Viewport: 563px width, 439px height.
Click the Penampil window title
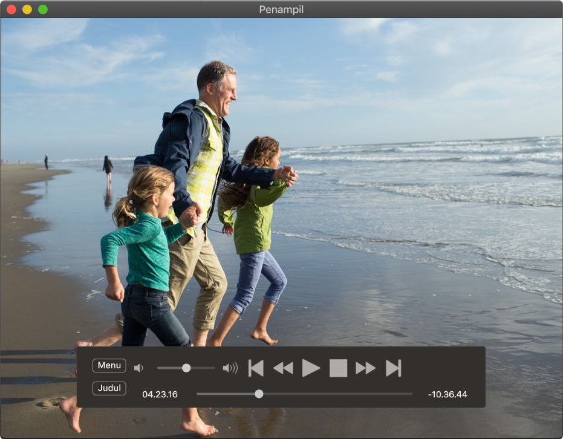[281, 9]
